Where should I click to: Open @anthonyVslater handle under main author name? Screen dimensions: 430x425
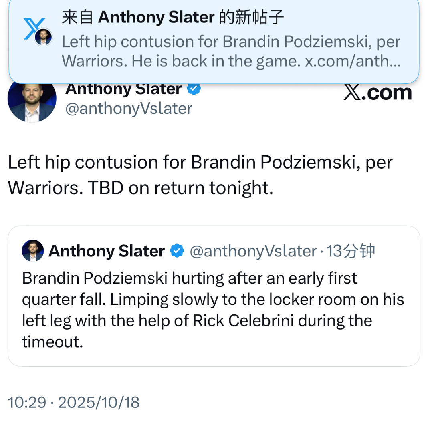[129, 108]
